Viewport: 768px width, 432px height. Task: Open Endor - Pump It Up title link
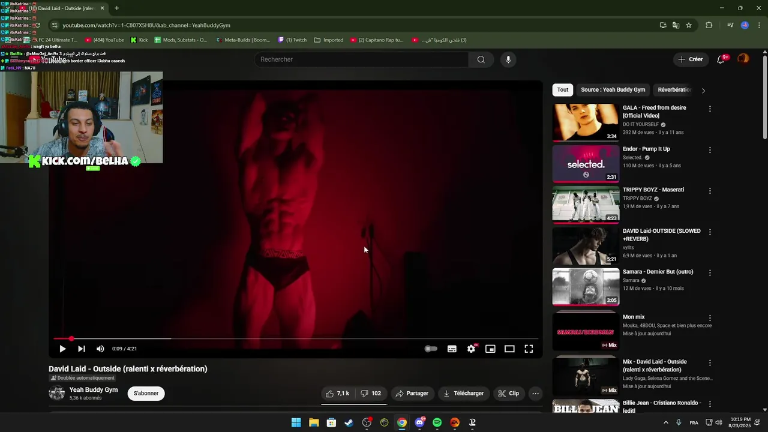[646, 149]
